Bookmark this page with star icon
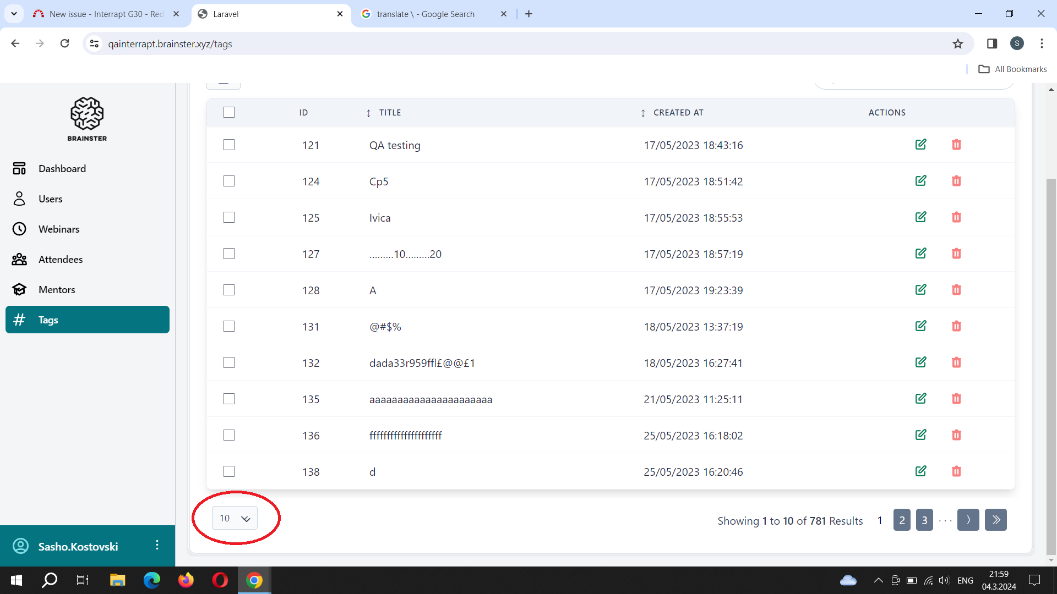The image size is (1057, 594). [x=958, y=44]
